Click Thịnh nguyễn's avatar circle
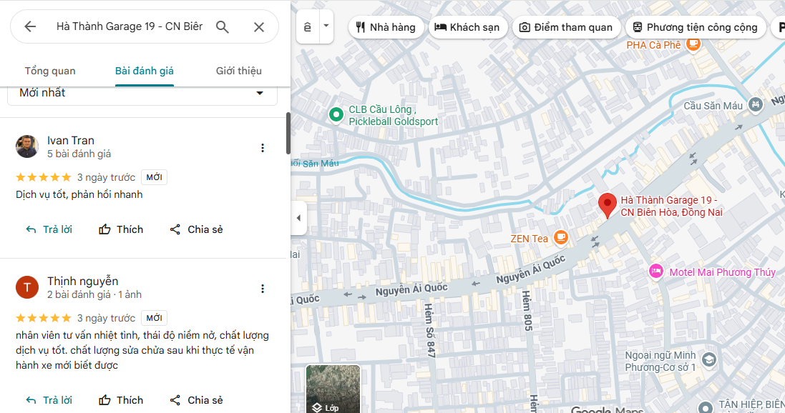Viewport: 785px width, 413px height. point(27,287)
